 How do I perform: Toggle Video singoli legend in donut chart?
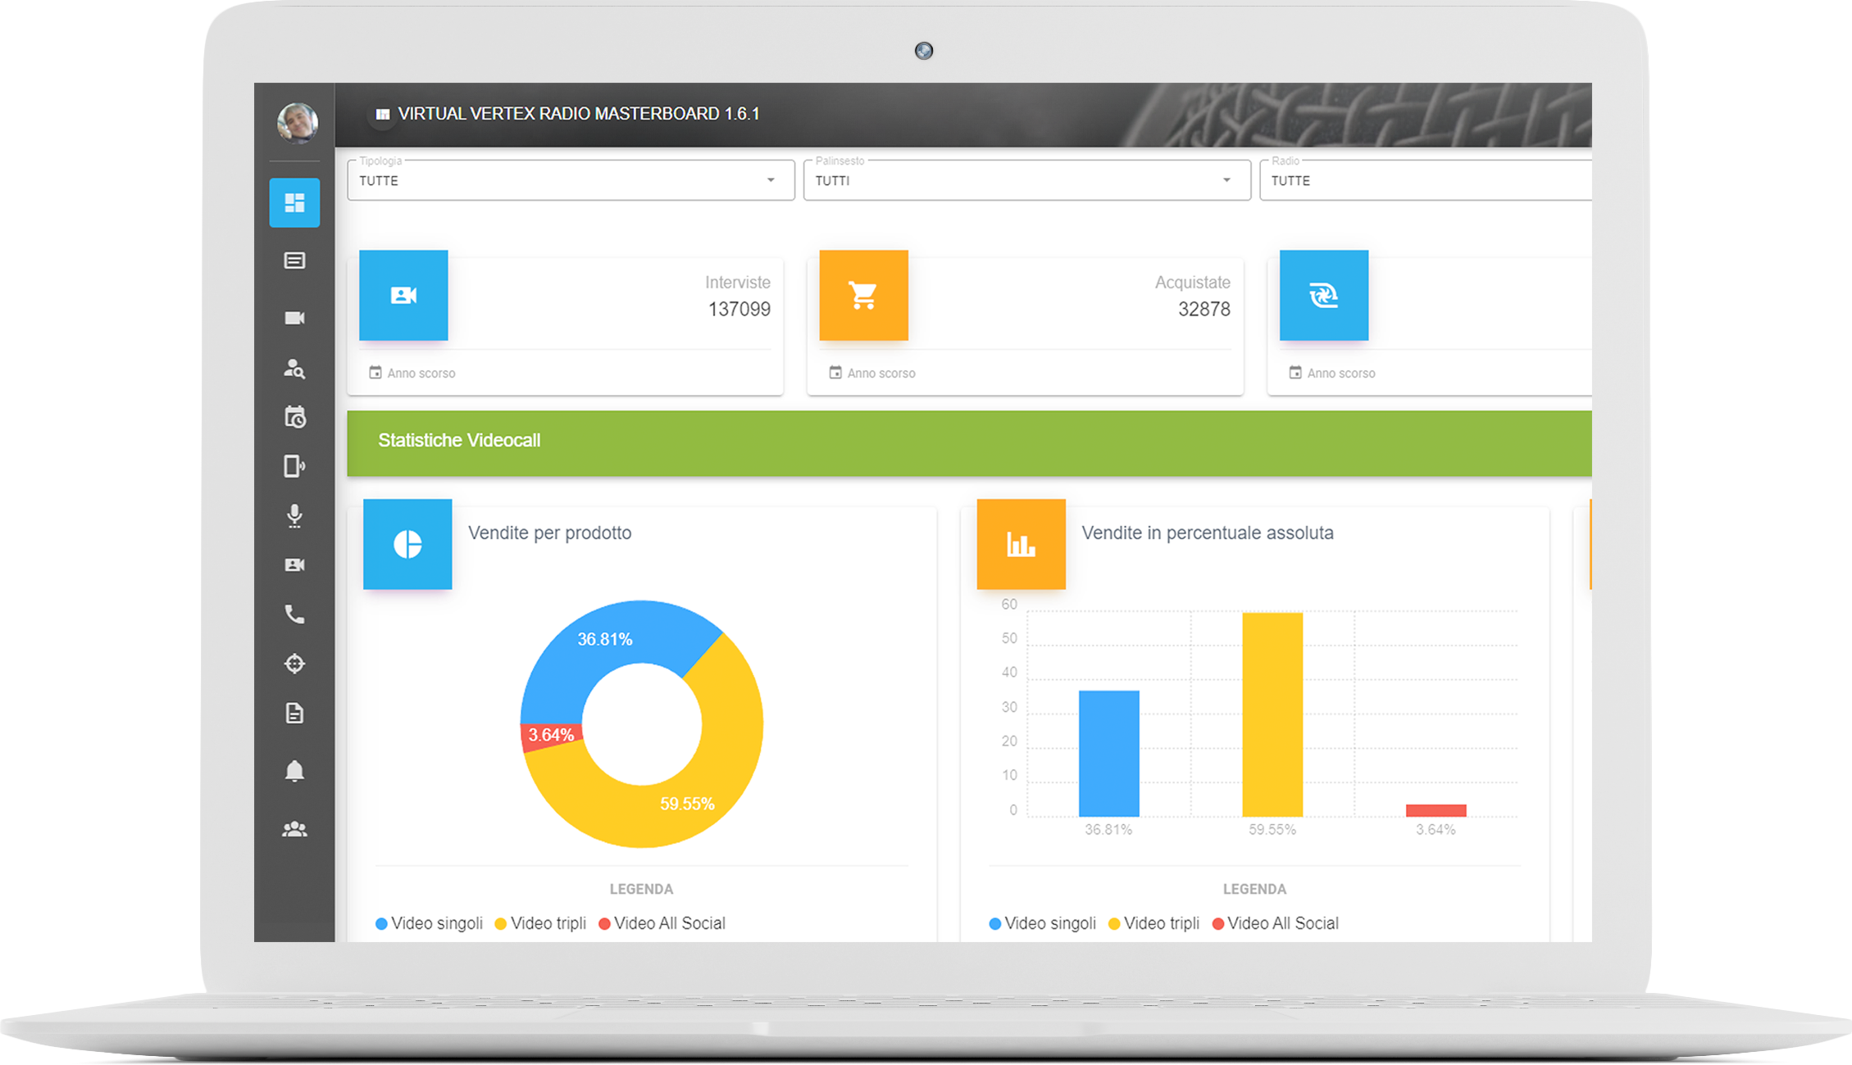pos(429,923)
